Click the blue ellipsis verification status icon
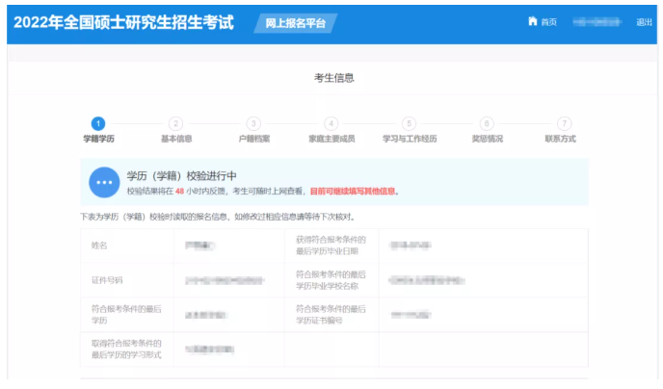 (104, 182)
